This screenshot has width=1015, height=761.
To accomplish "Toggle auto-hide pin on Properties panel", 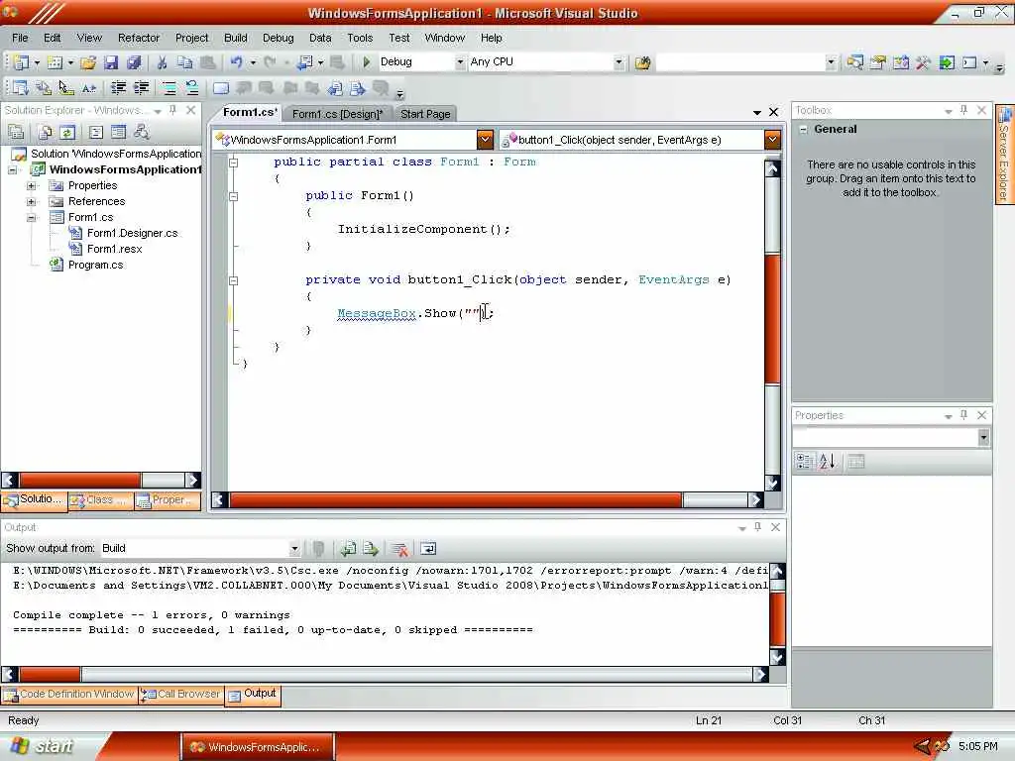I will click(x=963, y=415).
